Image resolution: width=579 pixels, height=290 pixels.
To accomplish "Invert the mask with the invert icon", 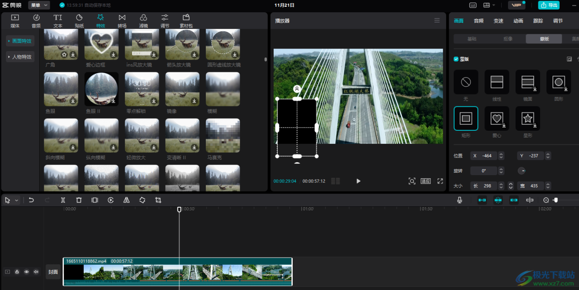I will tap(569, 59).
